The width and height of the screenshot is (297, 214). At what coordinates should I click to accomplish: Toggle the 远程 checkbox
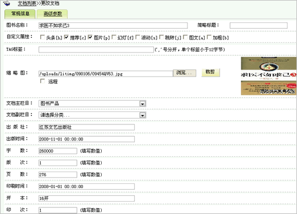click(x=43, y=81)
